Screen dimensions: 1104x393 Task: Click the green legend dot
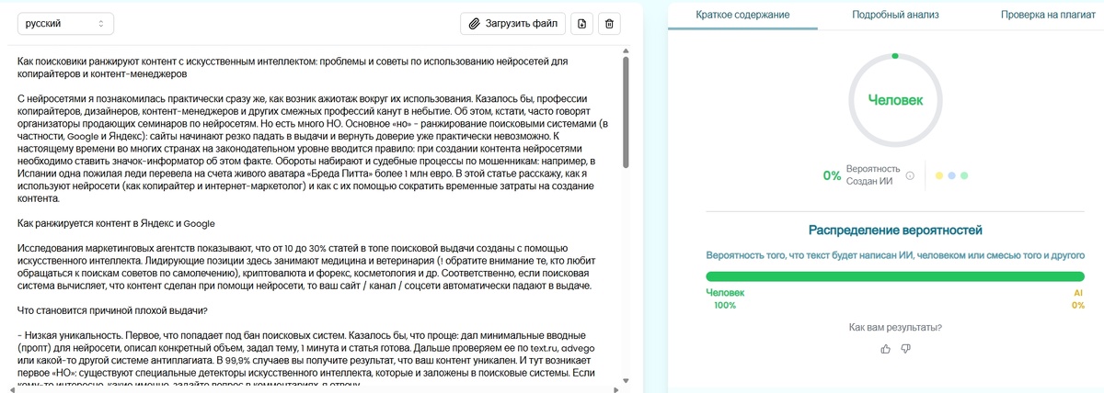pos(963,175)
